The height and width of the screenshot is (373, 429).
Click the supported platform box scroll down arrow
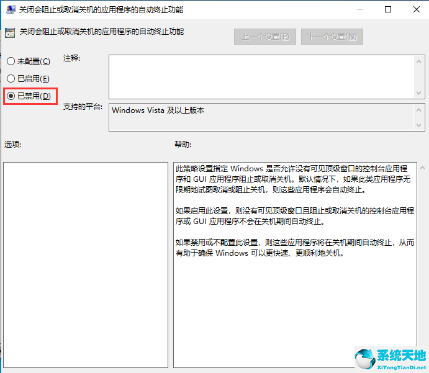point(418,125)
